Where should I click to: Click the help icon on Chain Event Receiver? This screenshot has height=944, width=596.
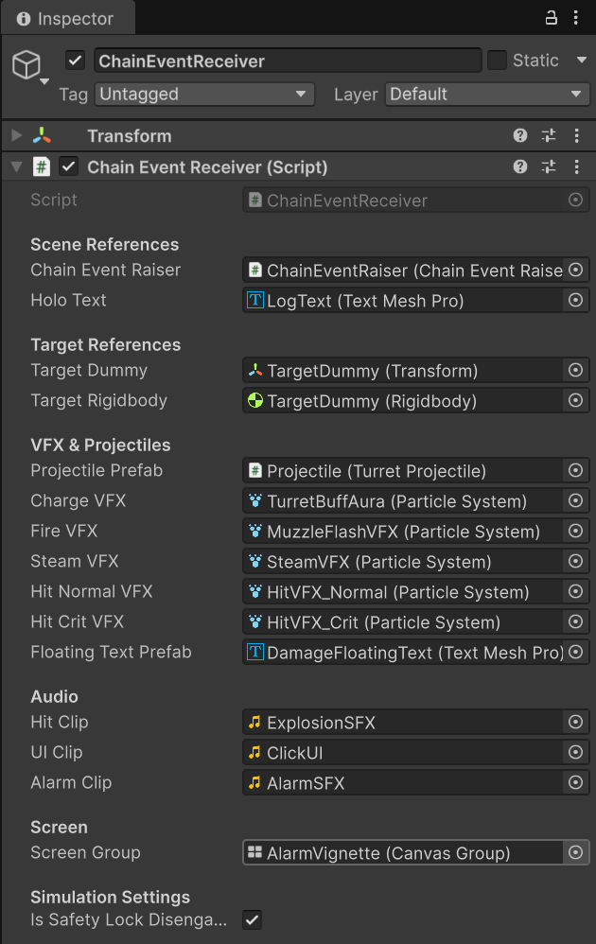(519, 166)
